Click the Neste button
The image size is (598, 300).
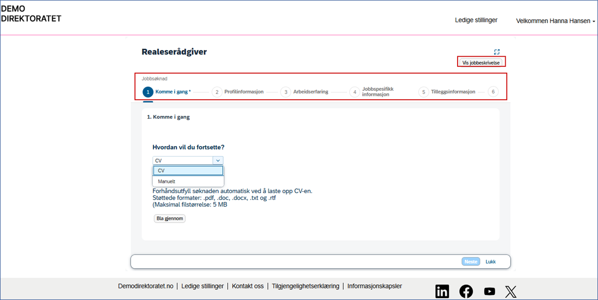[x=471, y=261]
